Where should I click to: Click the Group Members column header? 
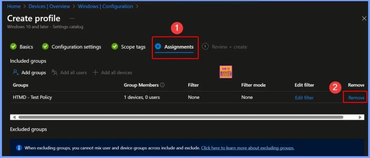(141, 85)
